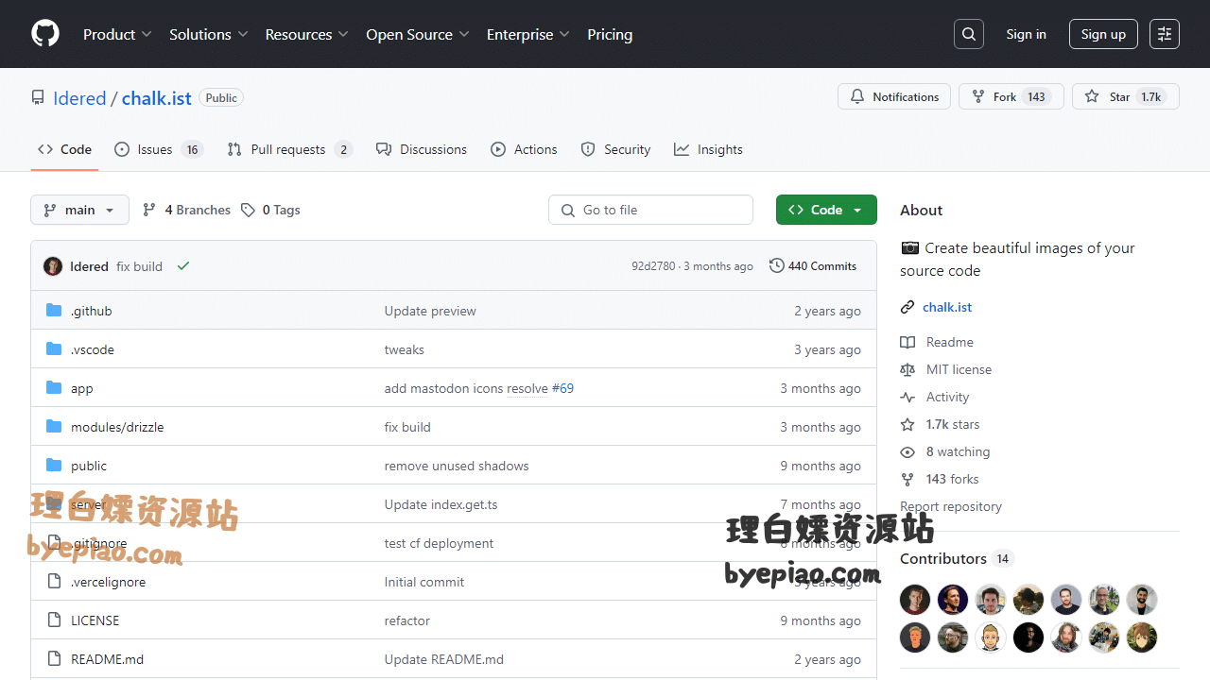Open the modules/drizzle folder
Image resolution: width=1210 pixels, height=680 pixels.
pyautogui.click(x=117, y=427)
